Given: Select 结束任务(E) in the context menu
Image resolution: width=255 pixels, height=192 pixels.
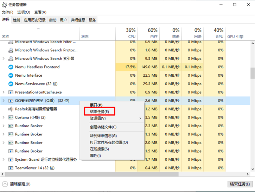Looking at the screenshot, I should coord(100,111).
